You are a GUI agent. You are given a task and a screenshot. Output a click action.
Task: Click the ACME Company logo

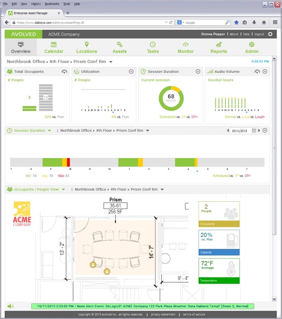[22, 214]
